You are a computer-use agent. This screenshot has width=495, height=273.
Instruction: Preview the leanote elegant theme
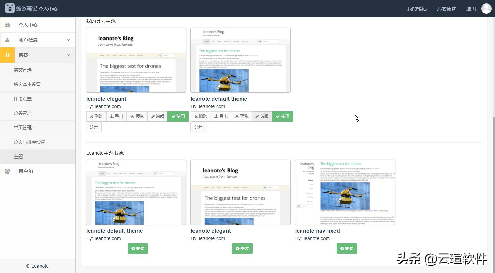tap(137, 117)
